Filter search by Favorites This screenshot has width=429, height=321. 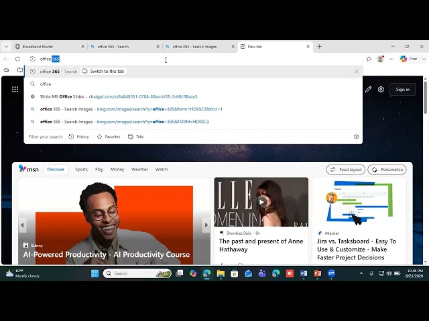[x=109, y=136]
